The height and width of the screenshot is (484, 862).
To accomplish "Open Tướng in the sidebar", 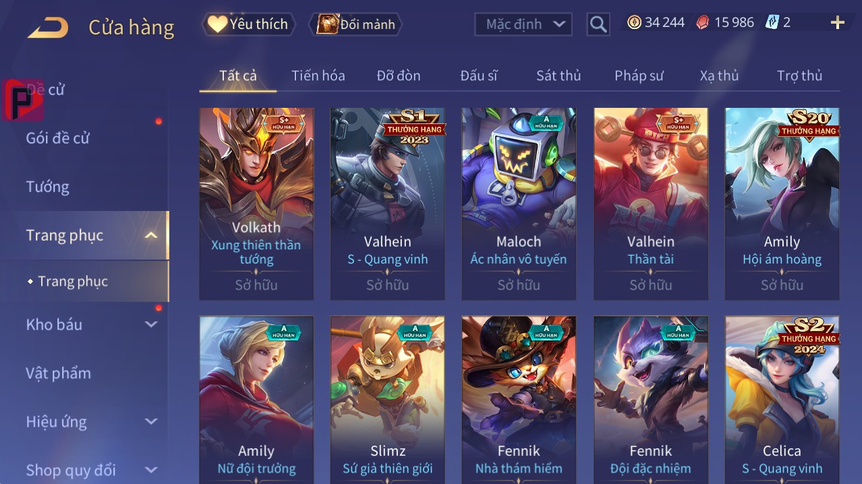I will (x=47, y=187).
